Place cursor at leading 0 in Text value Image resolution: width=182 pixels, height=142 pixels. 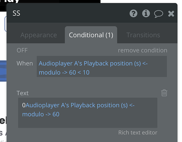24,105
